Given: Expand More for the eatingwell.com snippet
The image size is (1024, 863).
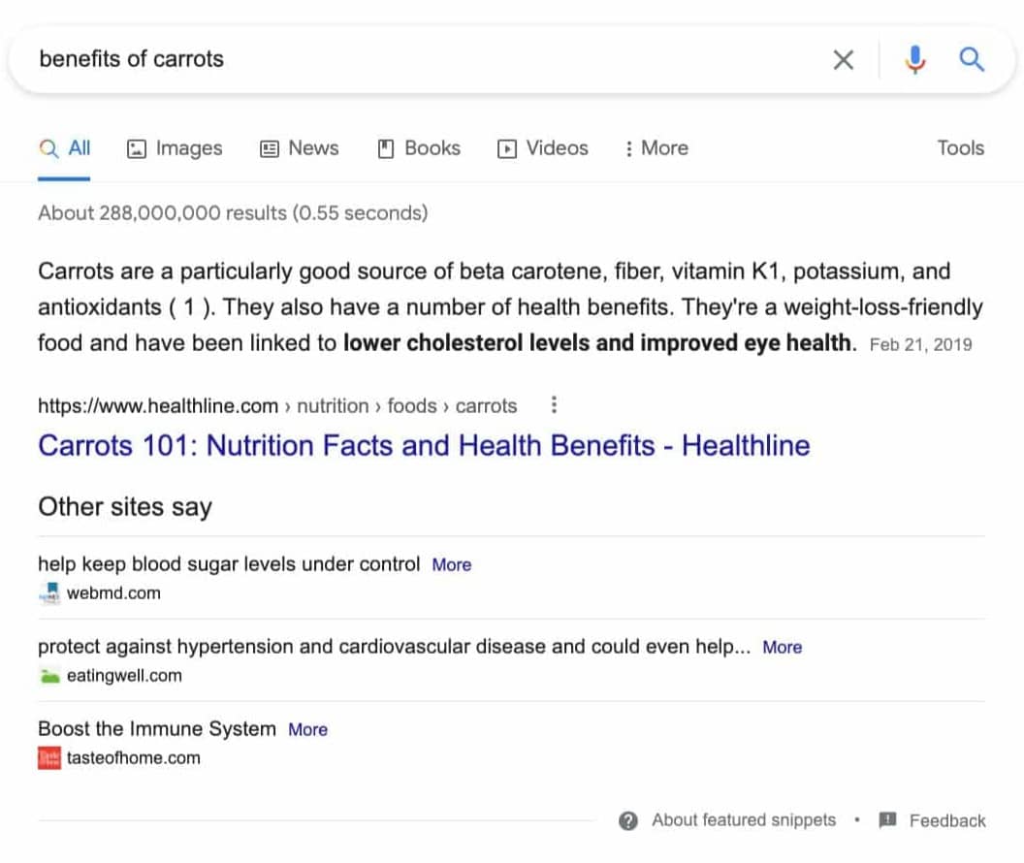Looking at the screenshot, I should coord(782,647).
